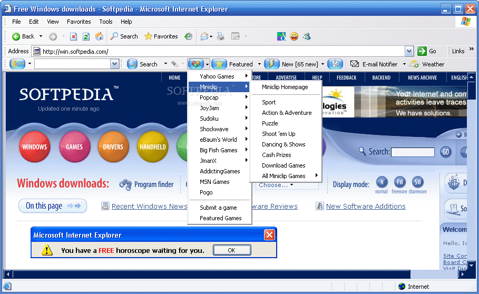This screenshot has height=294, width=479.
Task: Select Yahoo Games menu entry
Action: 220,76
